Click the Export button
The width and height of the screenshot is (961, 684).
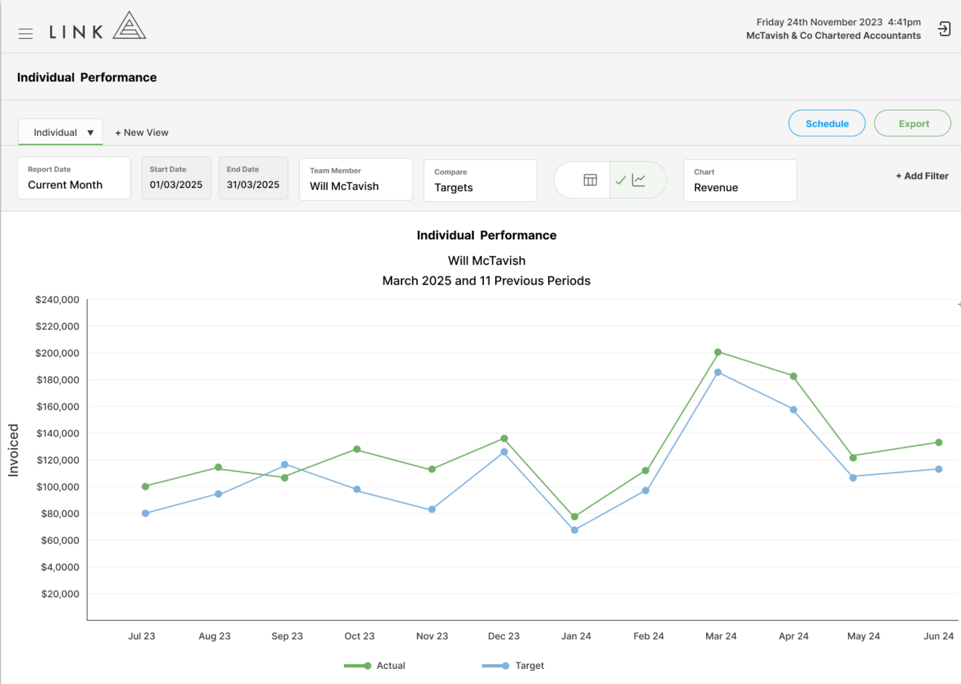912,123
